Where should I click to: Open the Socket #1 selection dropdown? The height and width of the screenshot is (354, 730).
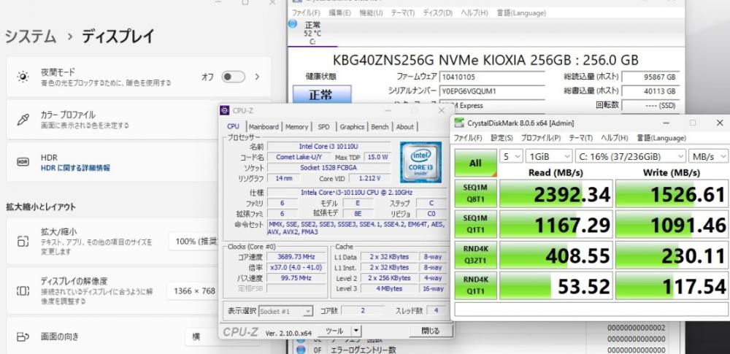point(286,311)
